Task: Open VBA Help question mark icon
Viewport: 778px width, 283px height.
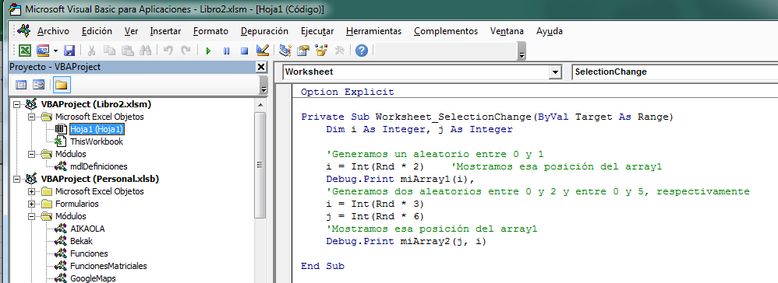Action: [x=362, y=51]
